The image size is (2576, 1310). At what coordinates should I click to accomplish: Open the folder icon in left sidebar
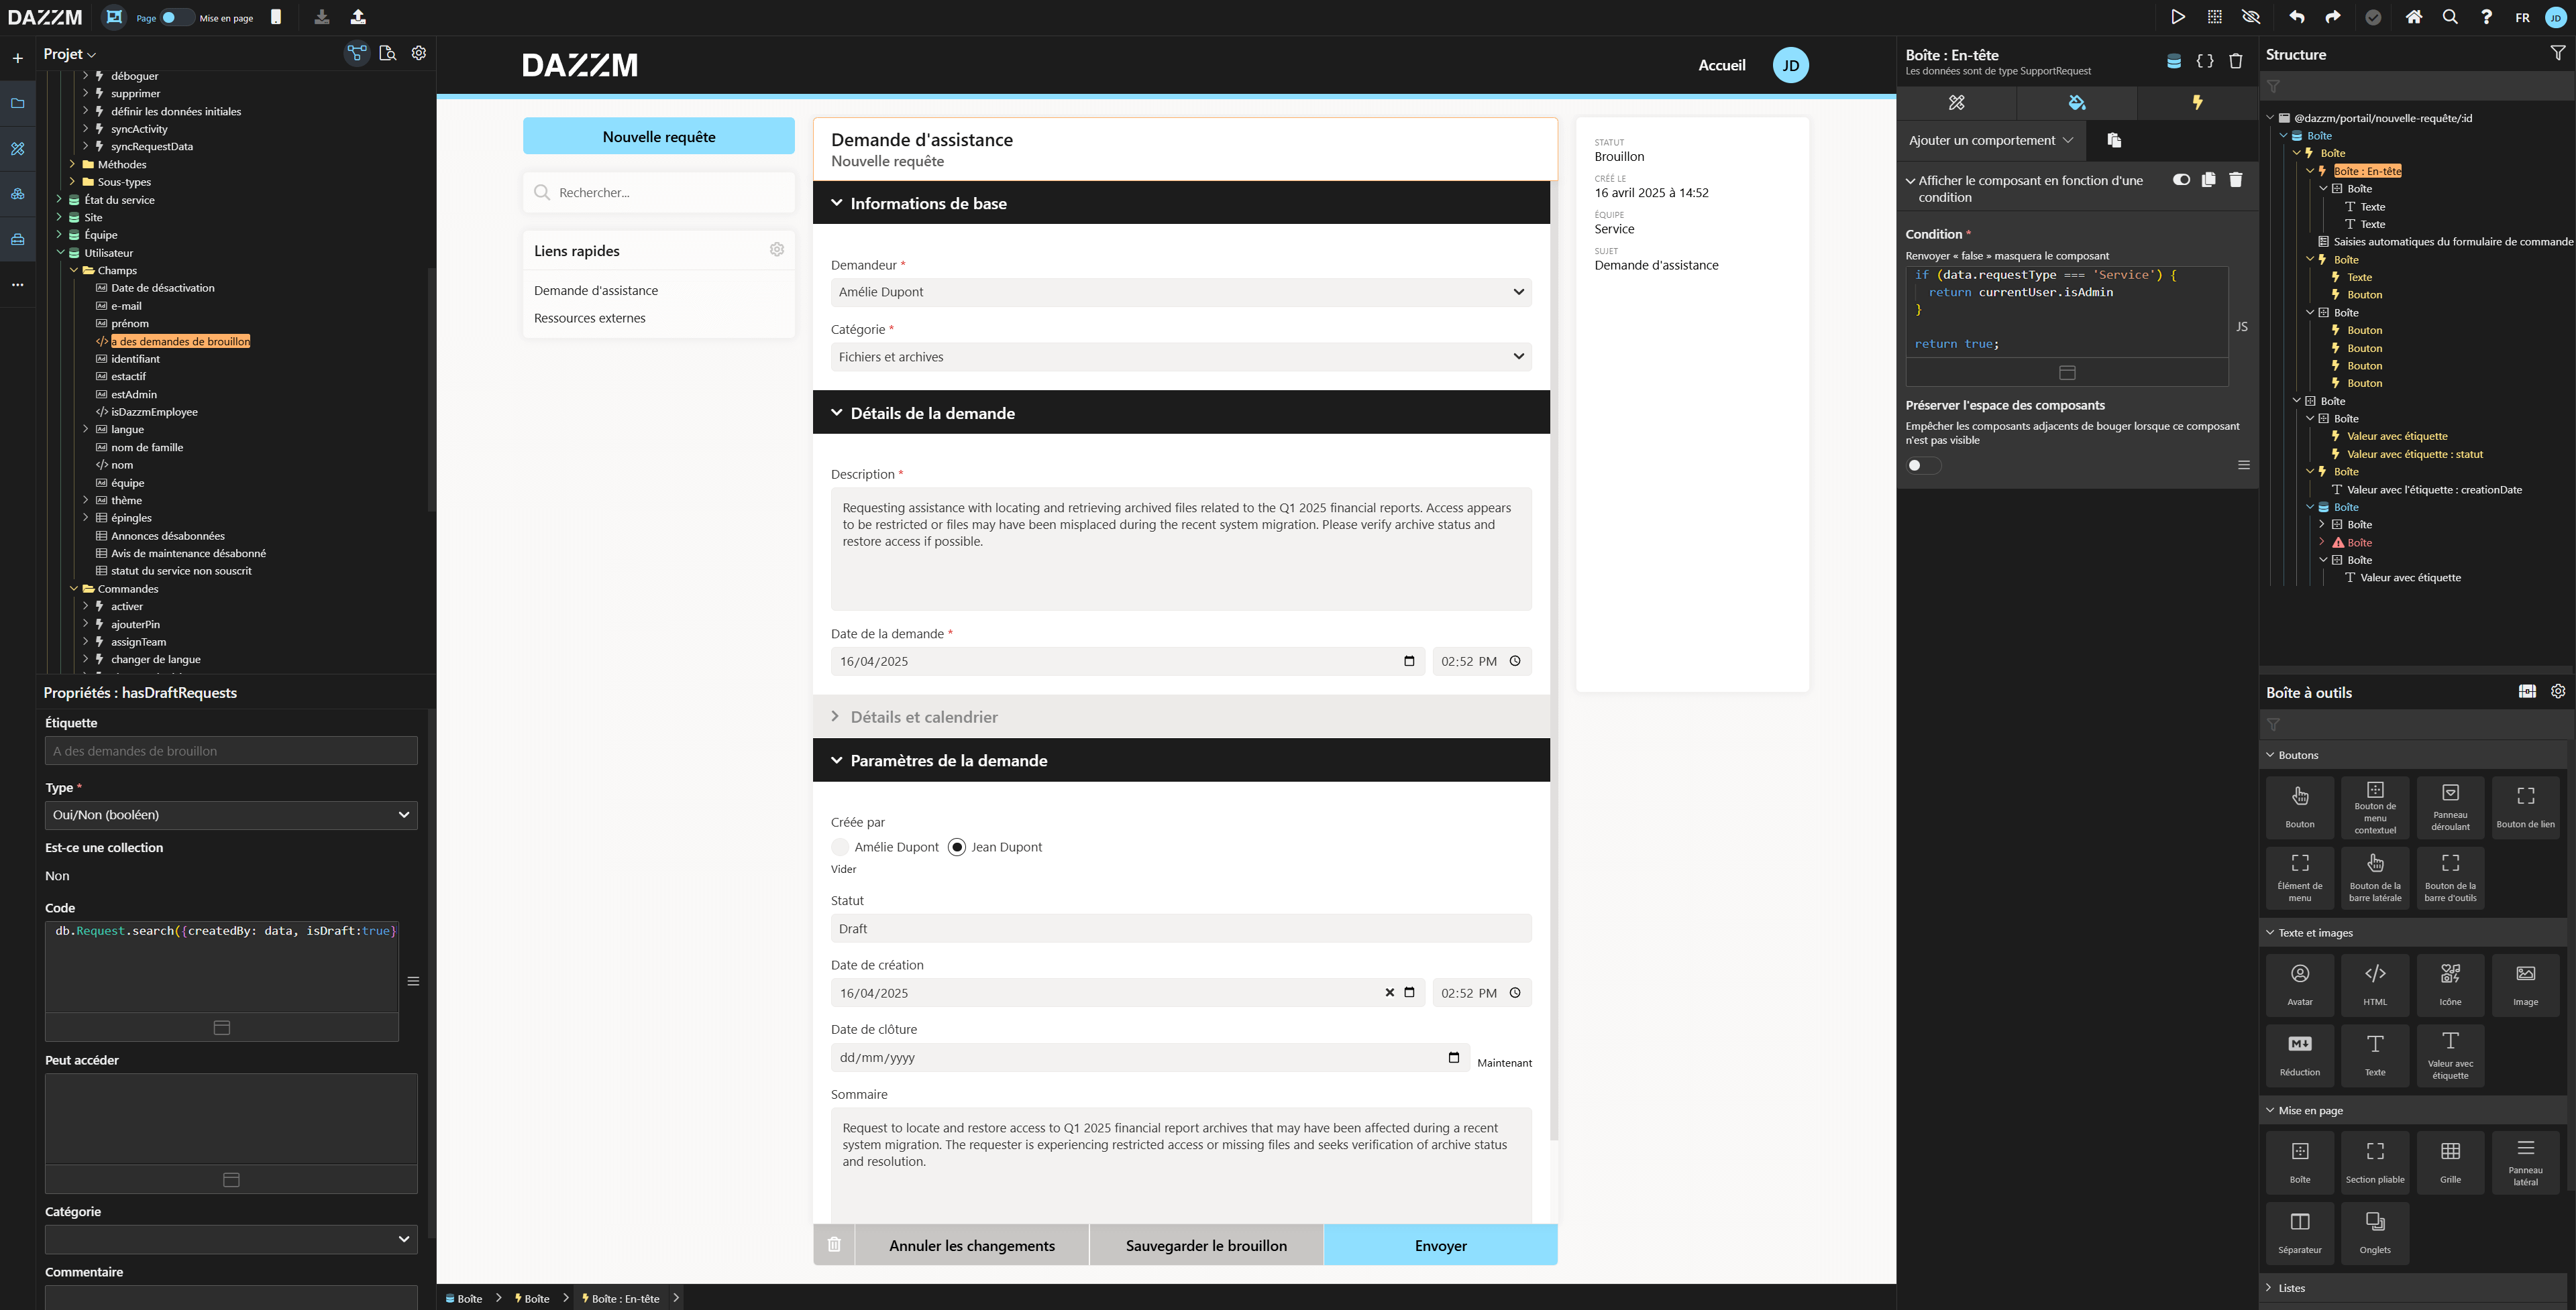tap(17, 103)
